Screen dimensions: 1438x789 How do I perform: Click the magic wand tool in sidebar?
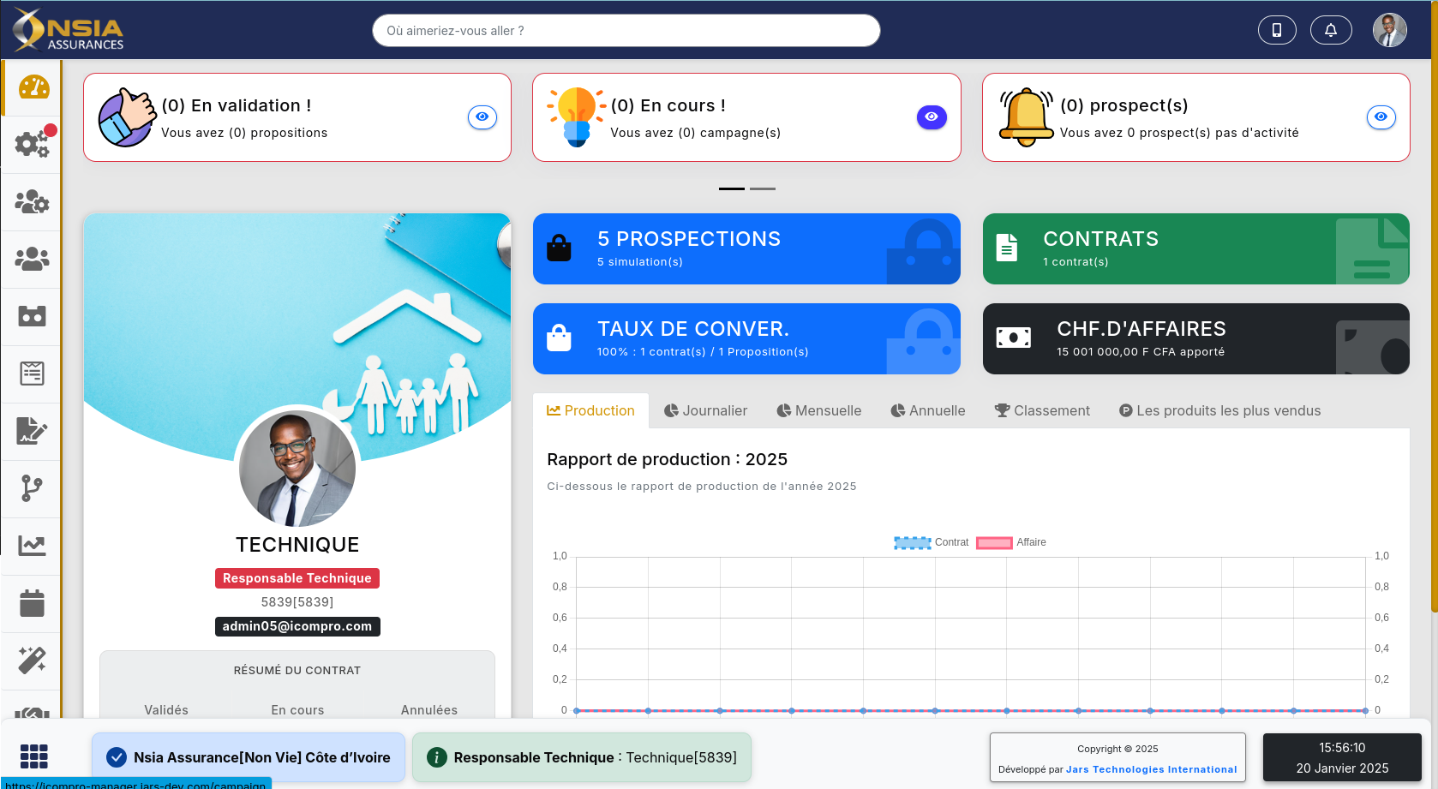pos(32,660)
